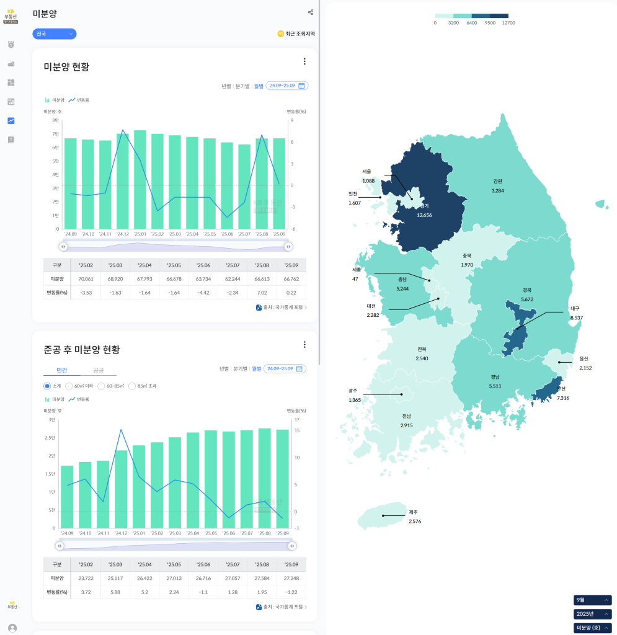The height and width of the screenshot is (635, 617).
Task: Switch to the 공공 tab
Action: pos(98,370)
